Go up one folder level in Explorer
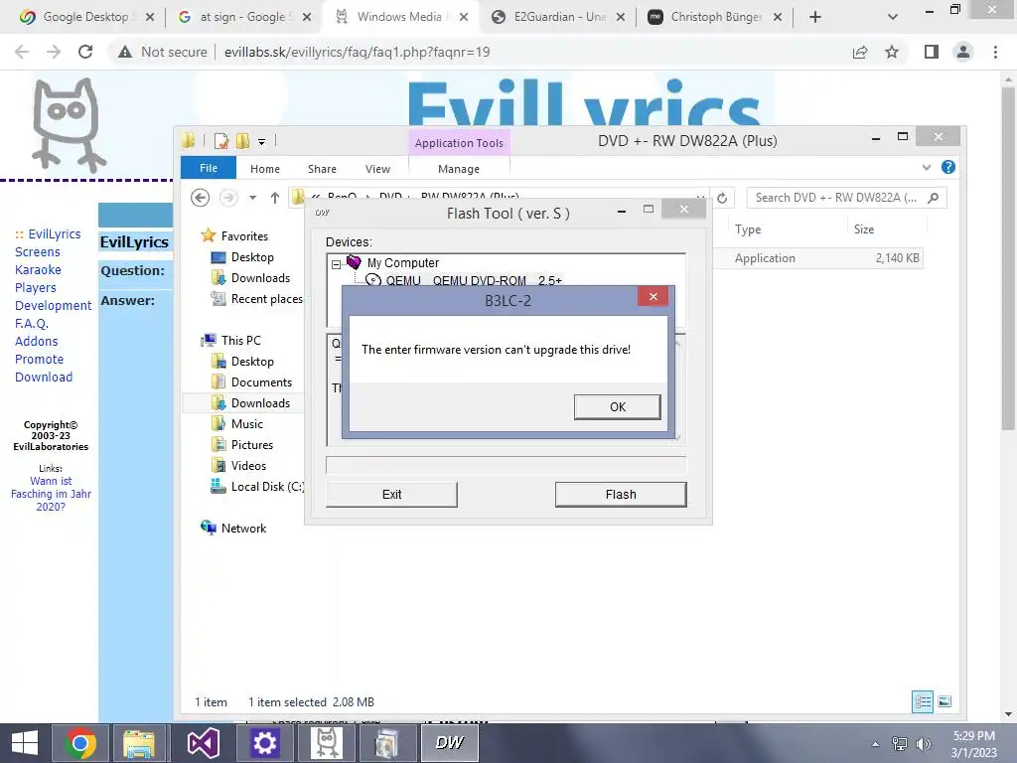 click(275, 198)
